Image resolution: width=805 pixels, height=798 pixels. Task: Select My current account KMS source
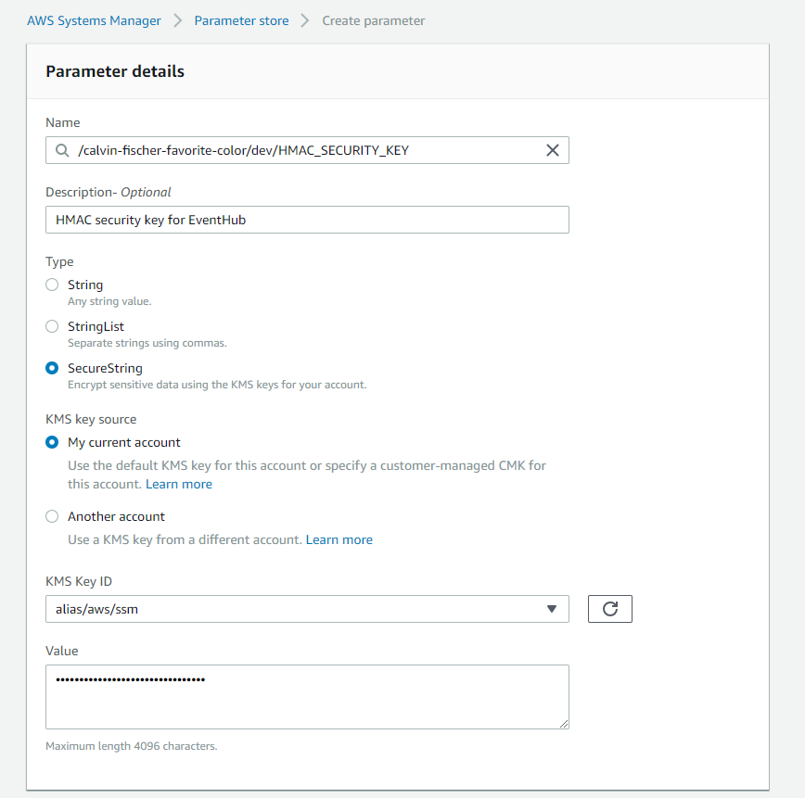(52, 442)
